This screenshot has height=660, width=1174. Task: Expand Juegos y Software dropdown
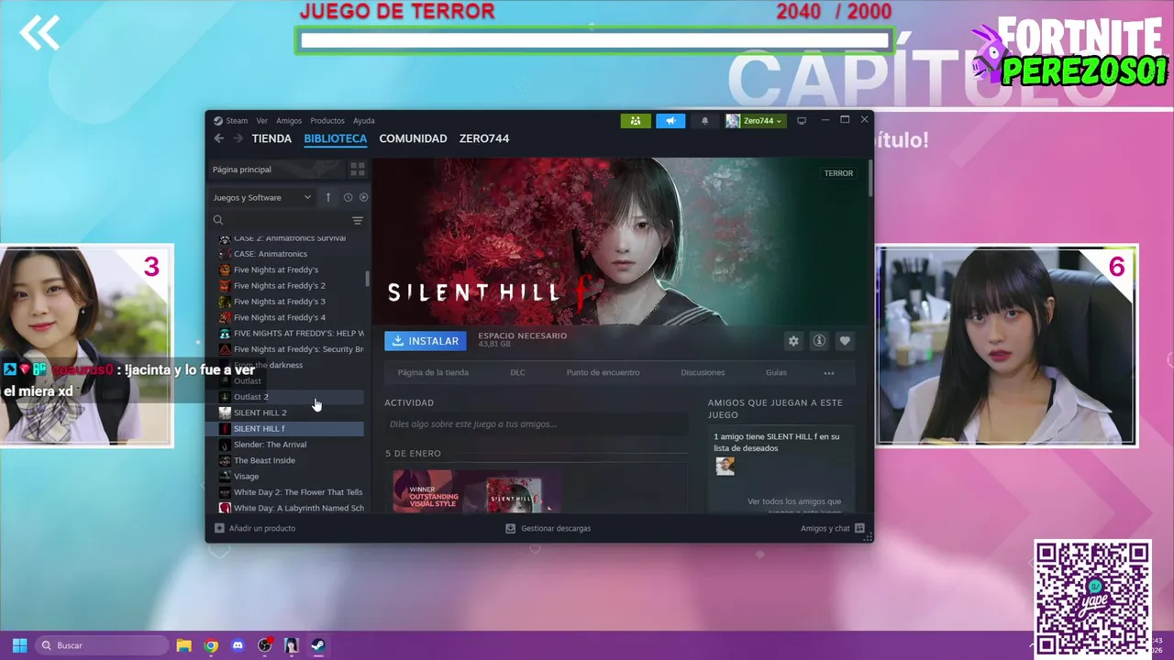[x=262, y=197]
